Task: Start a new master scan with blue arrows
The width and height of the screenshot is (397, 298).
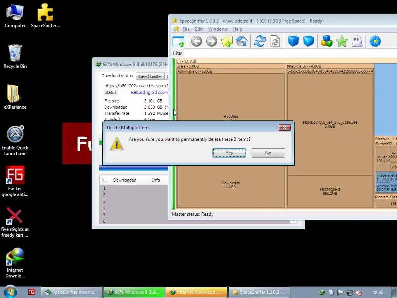Action: 260,41
